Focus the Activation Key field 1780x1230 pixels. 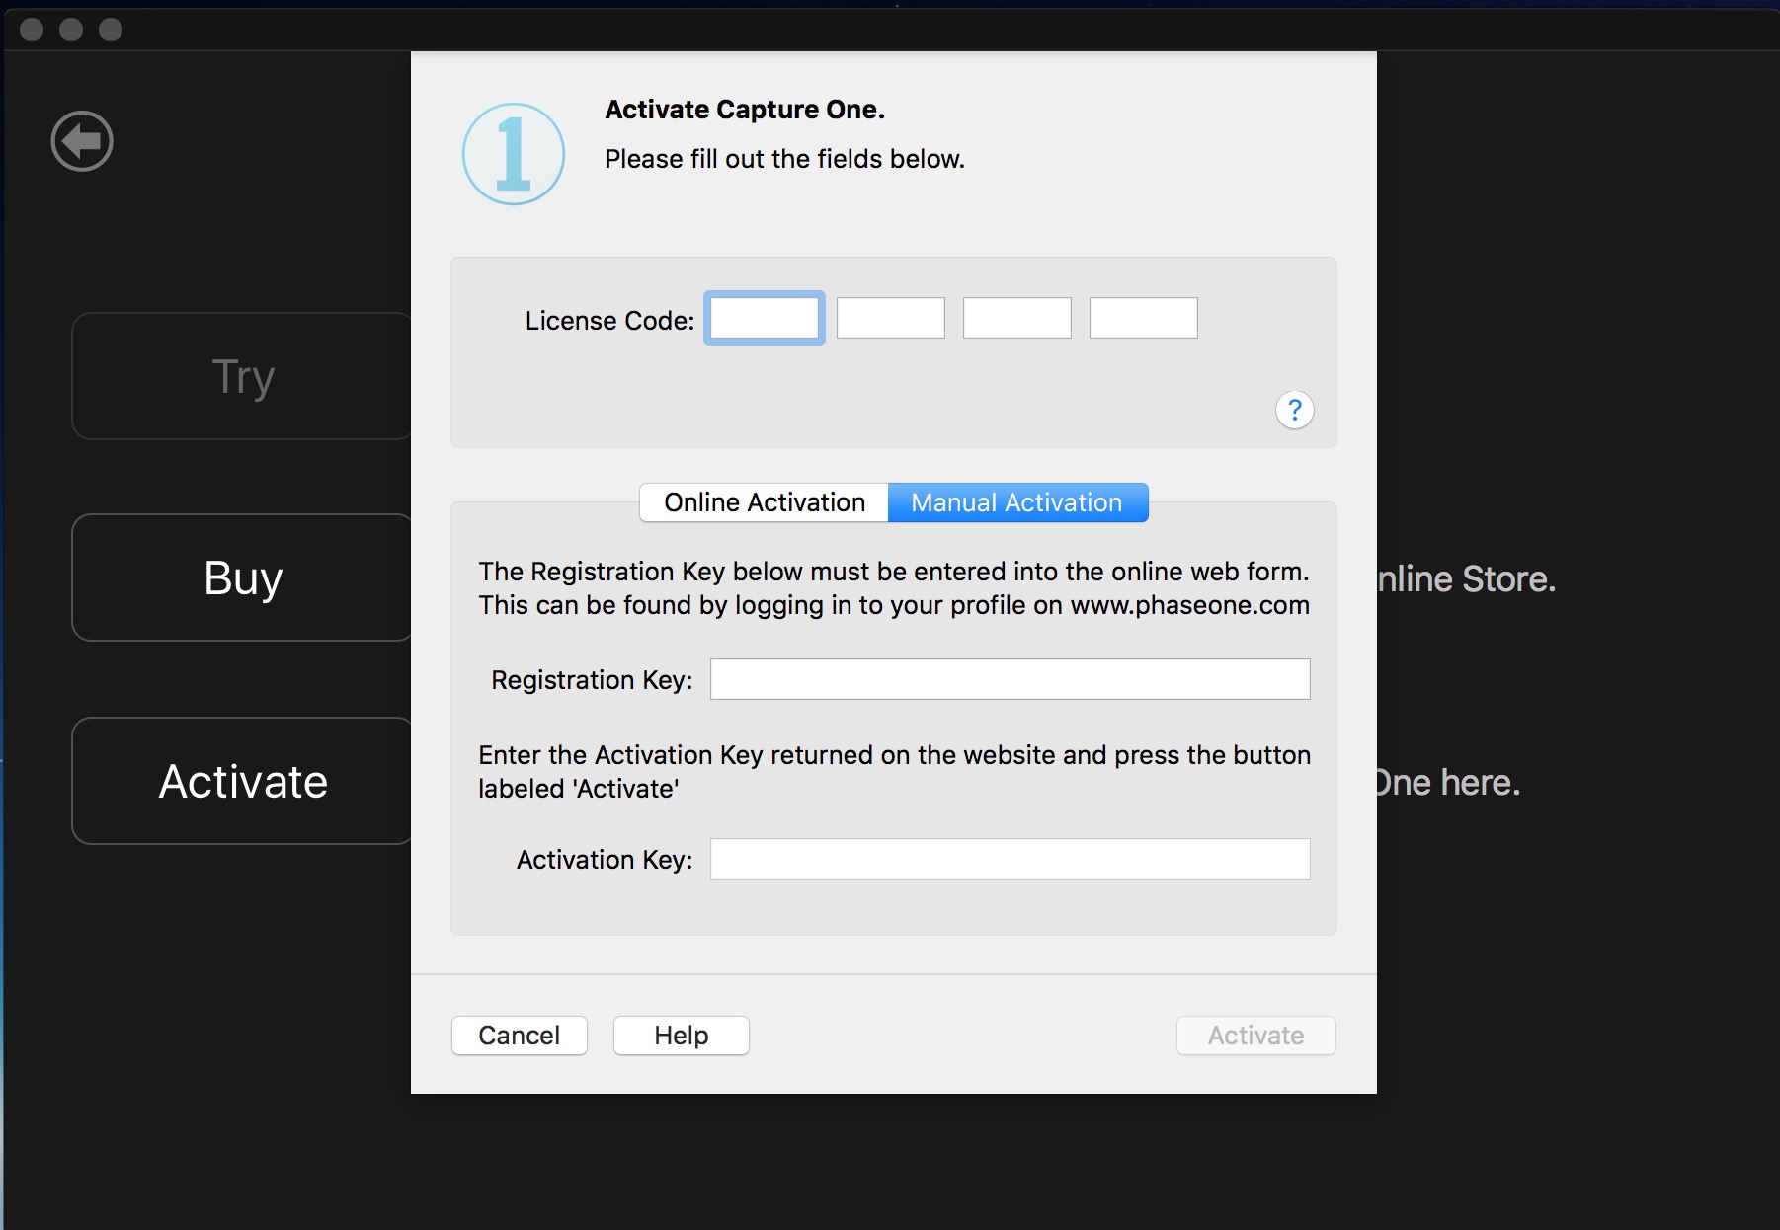coord(1011,859)
